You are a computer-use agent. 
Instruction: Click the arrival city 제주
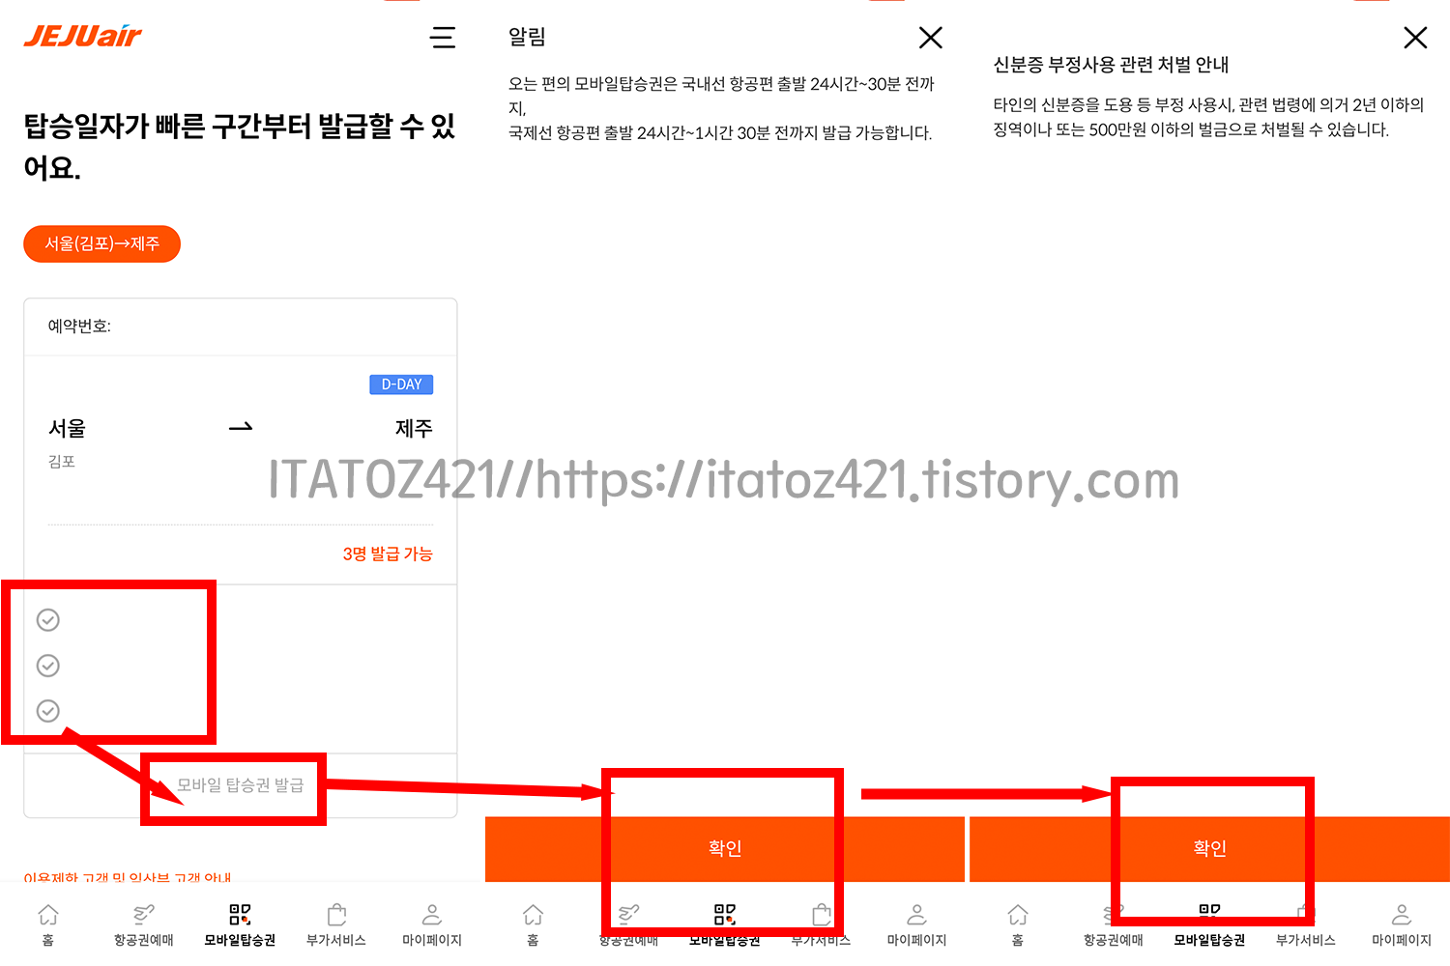(414, 428)
